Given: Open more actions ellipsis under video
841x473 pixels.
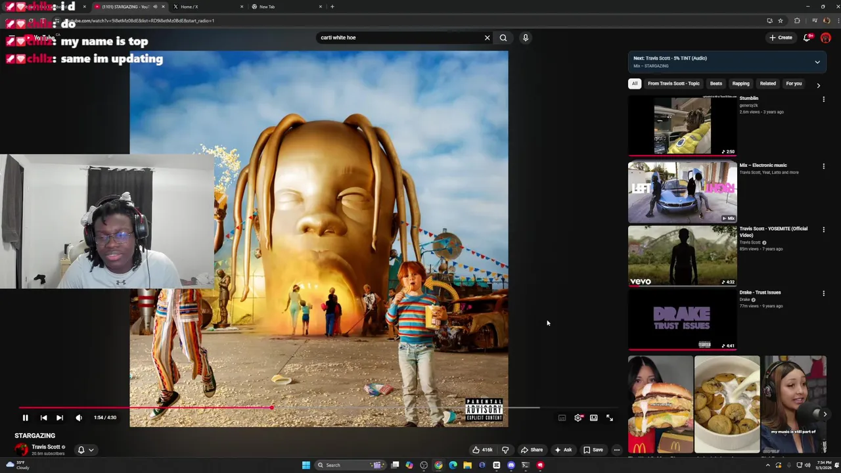Looking at the screenshot, I should pyautogui.click(x=616, y=450).
